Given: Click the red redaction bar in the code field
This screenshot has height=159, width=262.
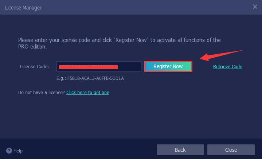Looking at the screenshot, I should tap(89, 67).
